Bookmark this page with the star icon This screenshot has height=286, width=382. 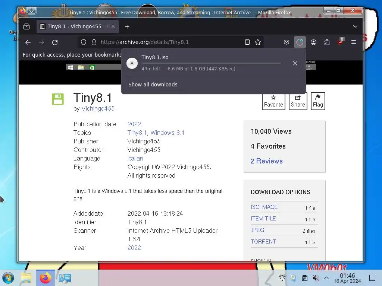point(258,42)
